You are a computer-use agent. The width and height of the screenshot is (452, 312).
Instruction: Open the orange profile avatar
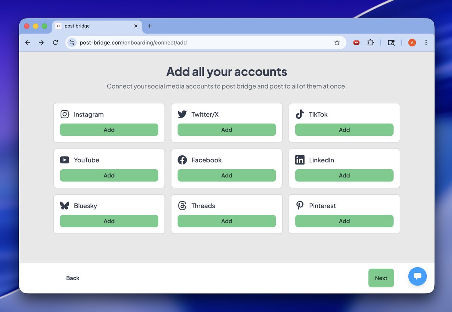[412, 43]
